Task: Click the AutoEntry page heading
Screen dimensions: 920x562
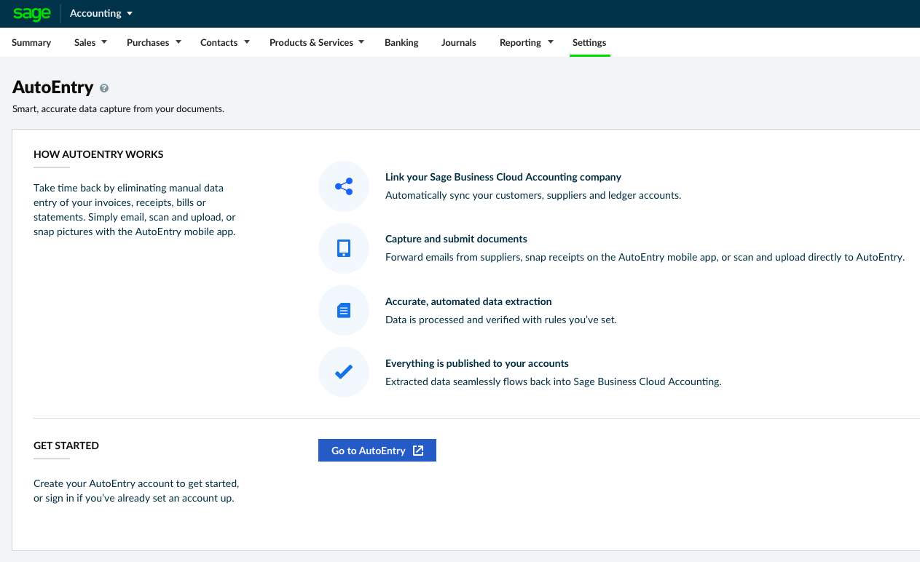Action: [x=52, y=87]
